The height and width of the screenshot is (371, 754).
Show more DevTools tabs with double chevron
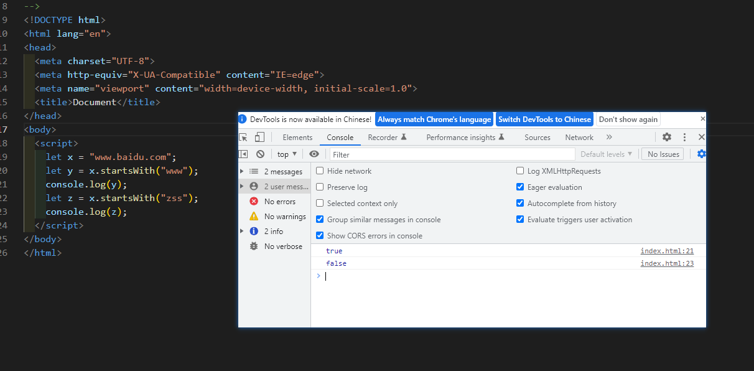tap(609, 137)
